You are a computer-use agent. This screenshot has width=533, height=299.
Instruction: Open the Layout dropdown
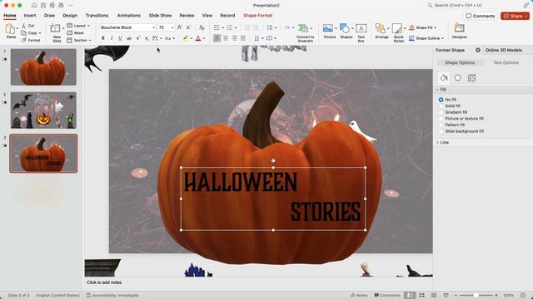(78, 26)
